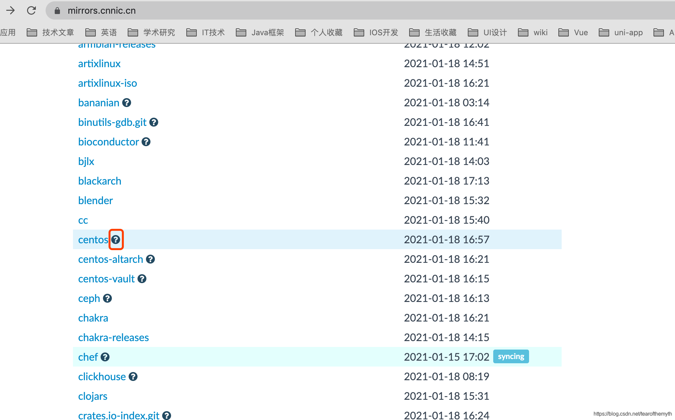Click the question mark next to bioconductor
The image size is (675, 420).
coord(146,142)
